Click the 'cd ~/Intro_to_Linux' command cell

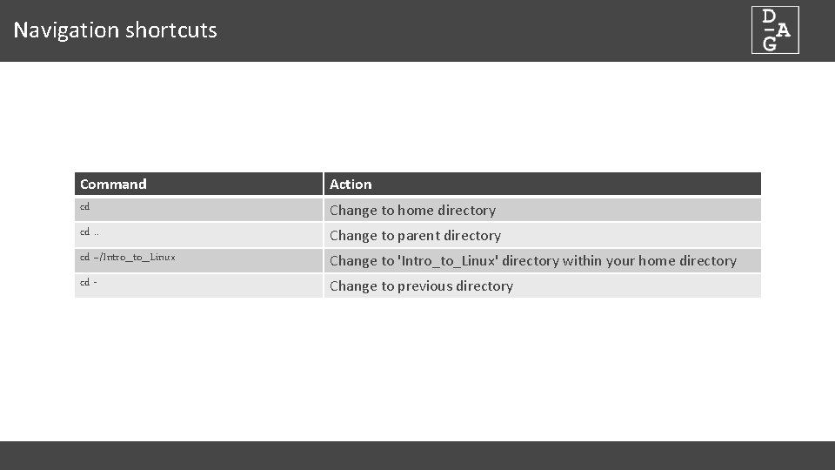click(x=128, y=257)
